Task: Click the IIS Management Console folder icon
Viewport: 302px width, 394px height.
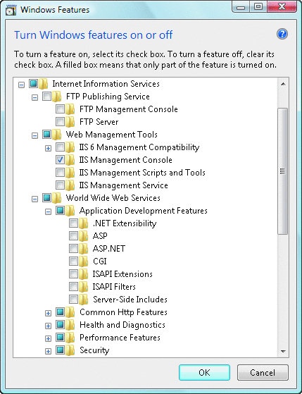Action: tap(70, 160)
